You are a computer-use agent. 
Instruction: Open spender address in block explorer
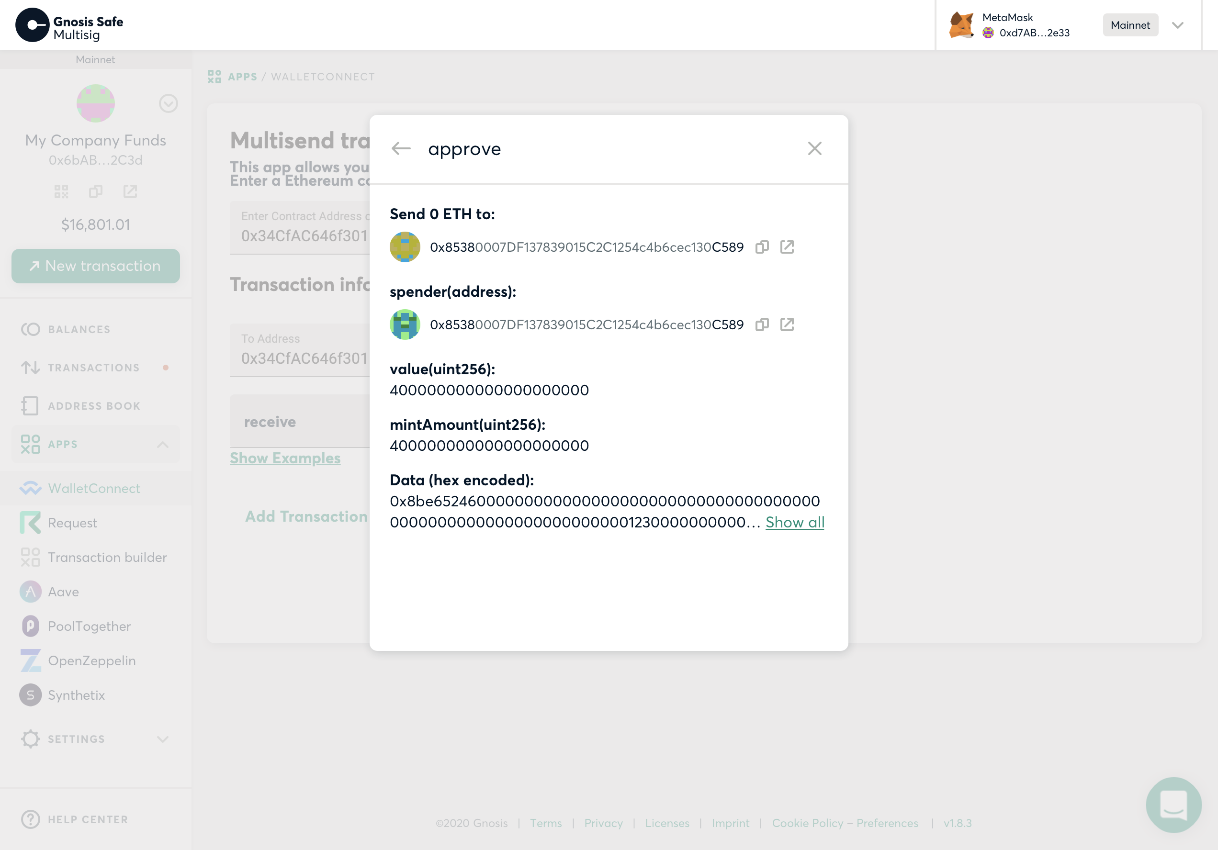click(787, 324)
